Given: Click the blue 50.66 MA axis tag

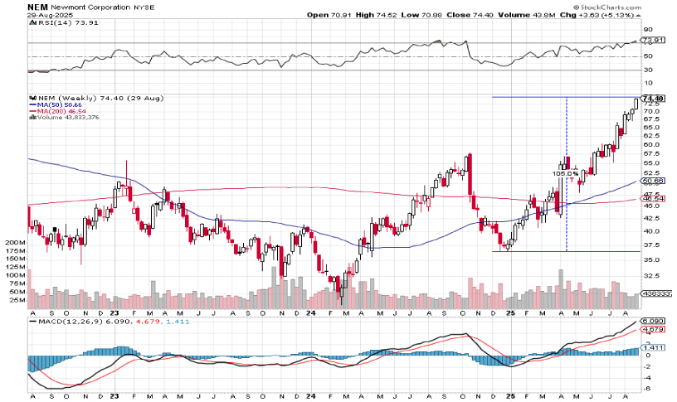Looking at the screenshot, I should tap(652, 181).
